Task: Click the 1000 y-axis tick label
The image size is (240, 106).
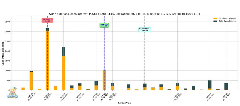Action: 7,70
